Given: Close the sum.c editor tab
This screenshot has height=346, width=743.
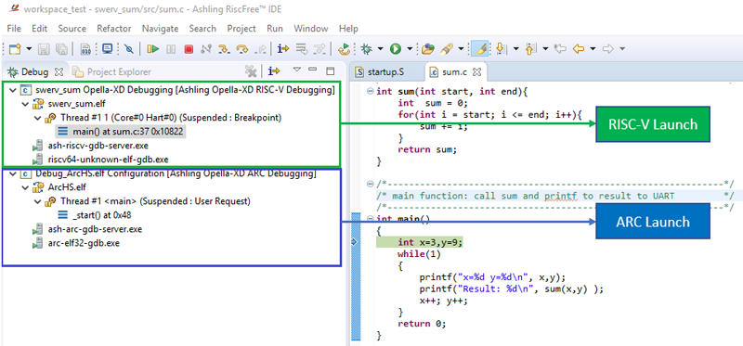Looking at the screenshot, I should click(477, 72).
